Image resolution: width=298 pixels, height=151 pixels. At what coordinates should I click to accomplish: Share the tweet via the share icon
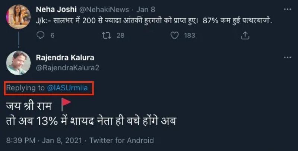(x=245, y=35)
